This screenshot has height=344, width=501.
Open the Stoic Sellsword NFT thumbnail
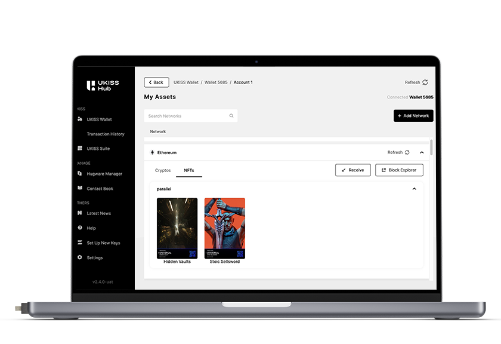click(x=225, y=228)
